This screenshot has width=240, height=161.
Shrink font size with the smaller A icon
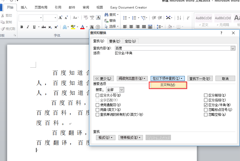(x=66, y=18)
